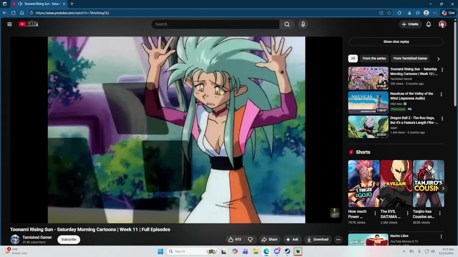This screenshot has height=257, width=458.
Task: Open Windows Start menu
Action: (160, 251)
